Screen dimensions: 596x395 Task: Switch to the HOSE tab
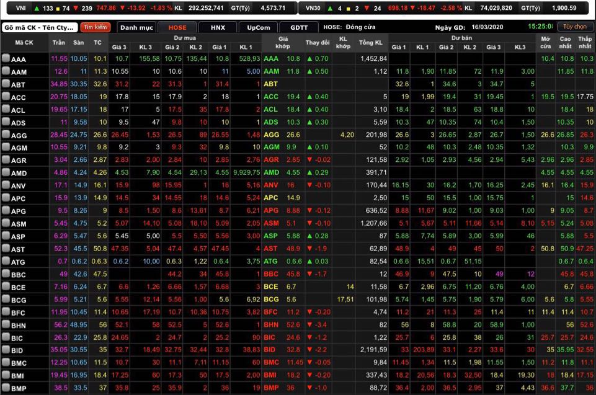click(177, 27)
